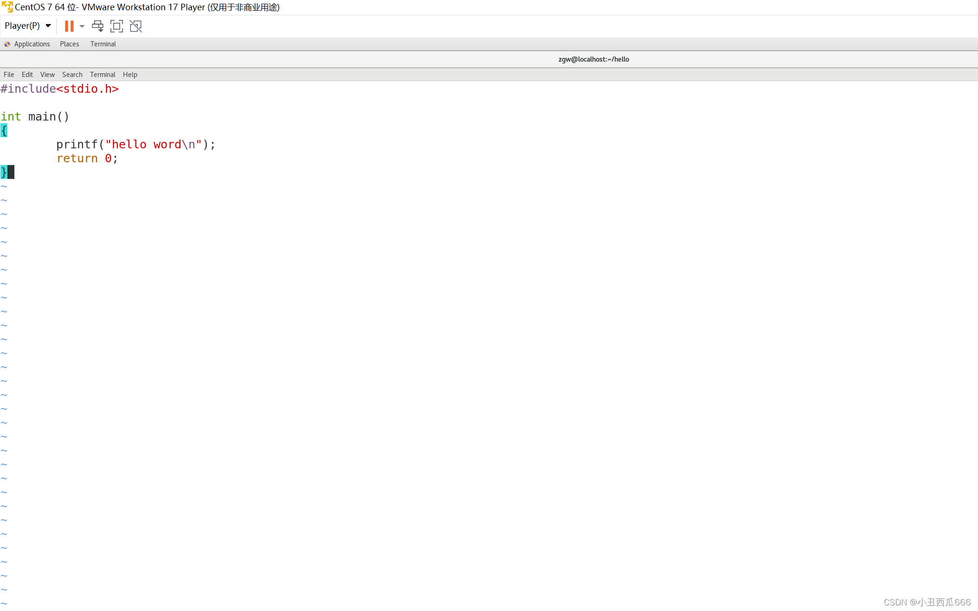Viewport: 978px width, 611px height.
Task: Open the Help menu
Action: click(x=130, y=74)
